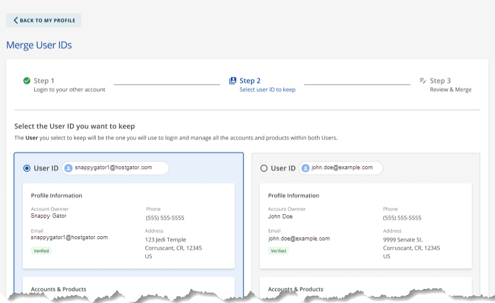The width and height of the screenshot is (495, 303).
Task: Click the Step 2 user ID icon
Action: click(232, 80)
